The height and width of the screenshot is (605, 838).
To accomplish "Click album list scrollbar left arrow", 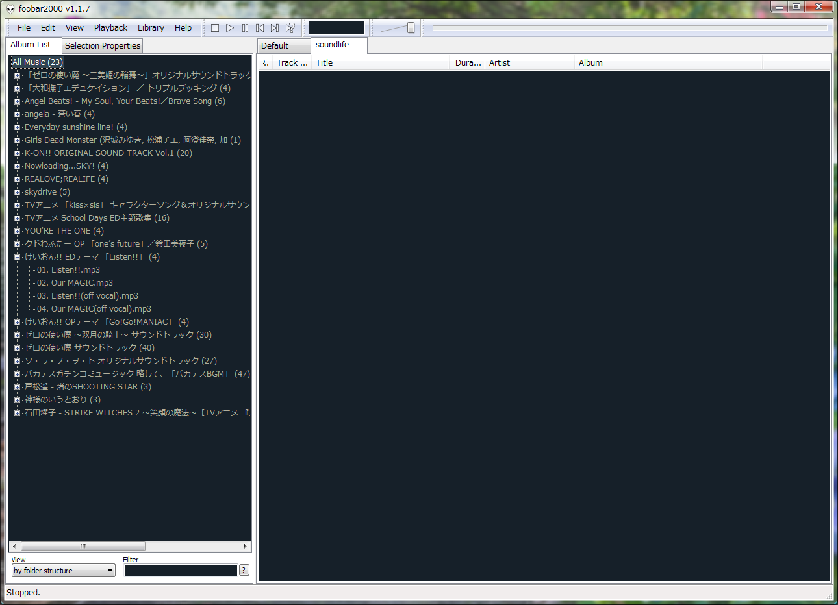I will pos(14,546).
